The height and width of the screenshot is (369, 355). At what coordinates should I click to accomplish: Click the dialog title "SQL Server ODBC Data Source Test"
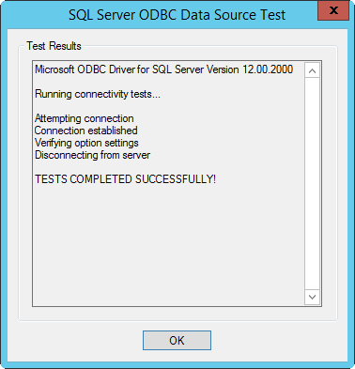tap(177, 15)
